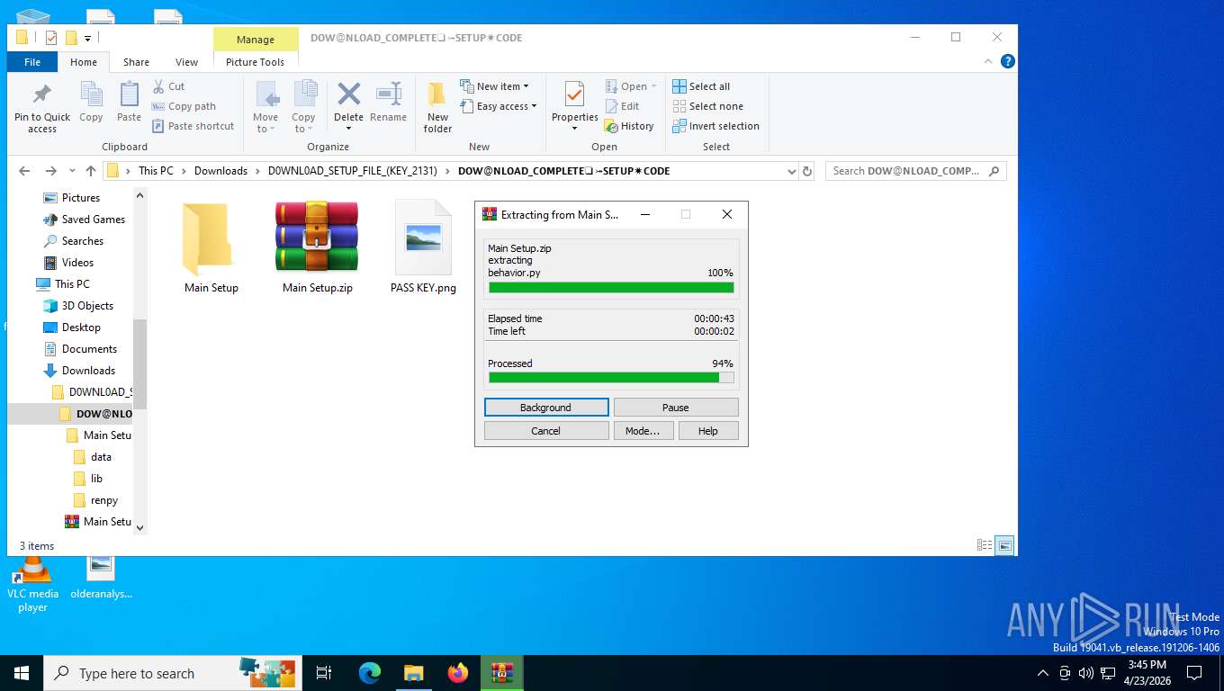
Task: Select 3D Objects in navigation pane
Action: coord(87,306)
